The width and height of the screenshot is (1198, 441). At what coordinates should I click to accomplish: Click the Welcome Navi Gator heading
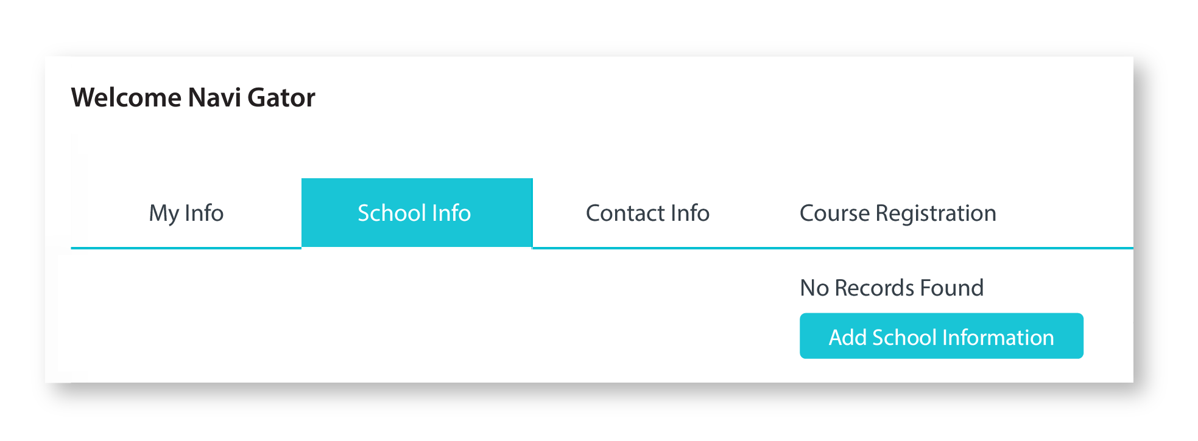(193, 97)
